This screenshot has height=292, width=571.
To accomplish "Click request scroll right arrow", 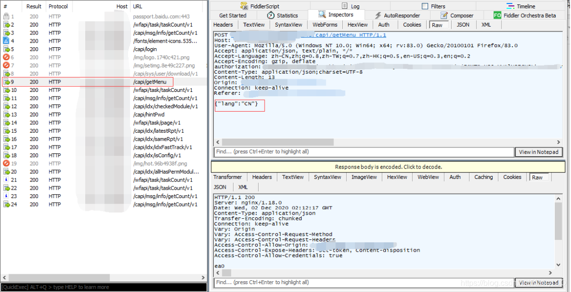I will [559, 142].
